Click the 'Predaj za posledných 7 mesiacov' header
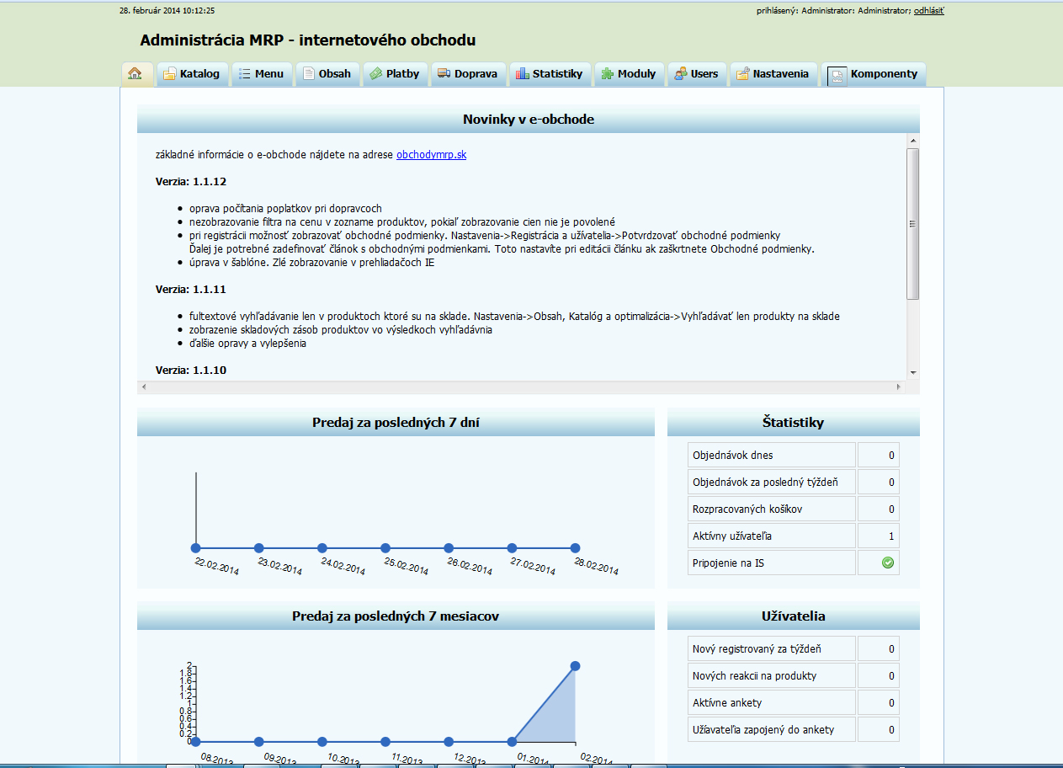The image size is (1063, 768). [396, 616]
